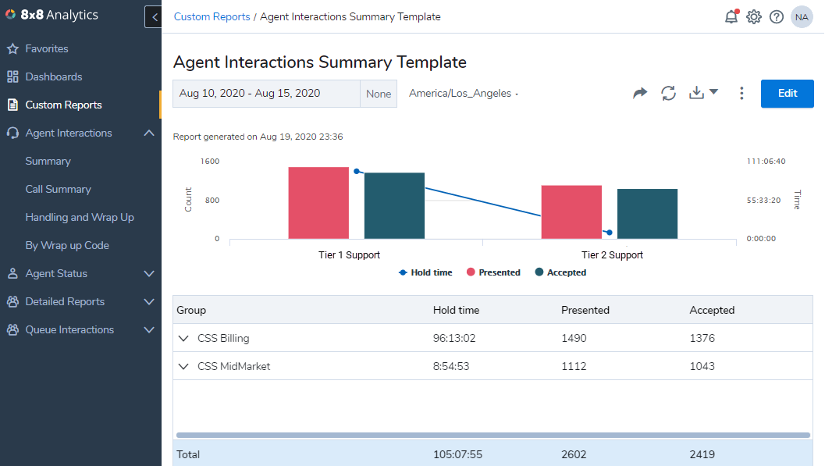Toggle Hold time series in legend

[x=425, y=272]
